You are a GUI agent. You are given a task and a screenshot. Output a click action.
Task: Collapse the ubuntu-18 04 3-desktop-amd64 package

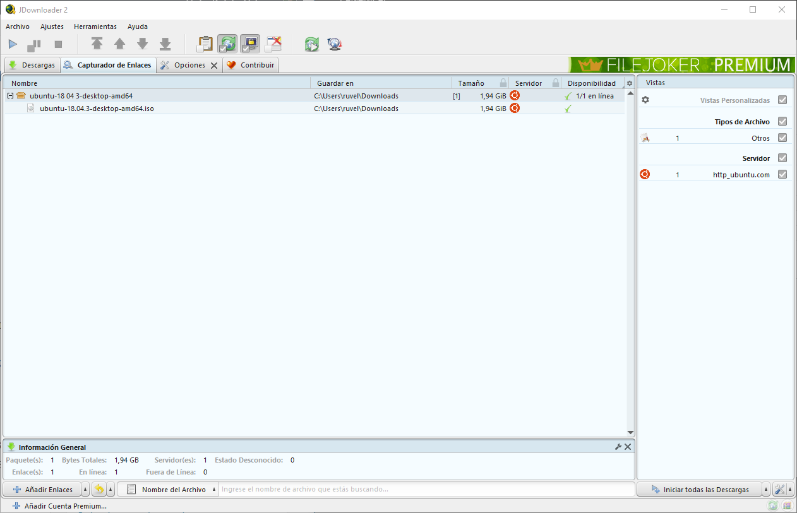coord(10,96)
